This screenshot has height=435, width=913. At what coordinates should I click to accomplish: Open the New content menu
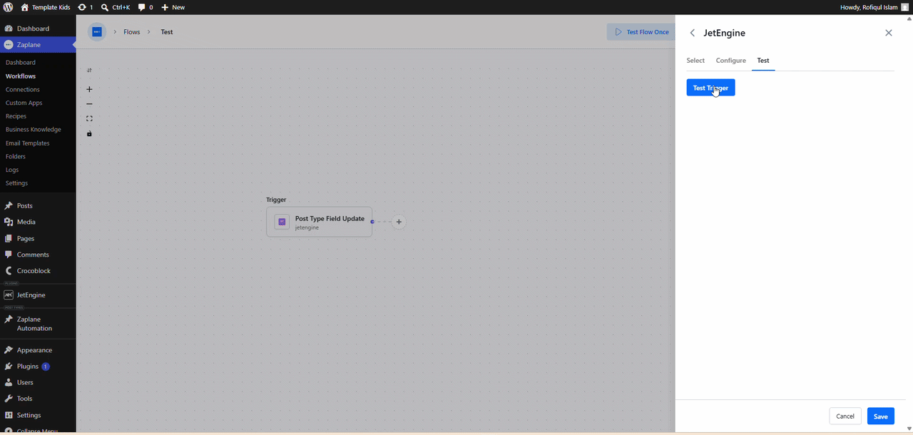[173, 7]
